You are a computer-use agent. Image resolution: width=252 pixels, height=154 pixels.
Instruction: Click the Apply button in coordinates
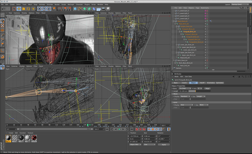[x=164, y=145]
